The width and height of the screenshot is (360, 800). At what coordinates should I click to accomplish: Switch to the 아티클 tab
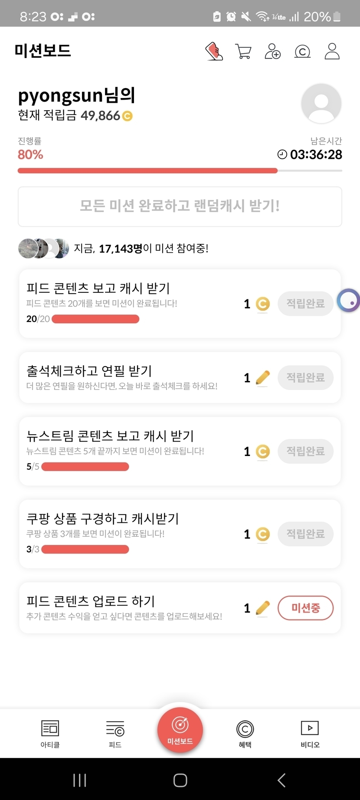click(50, 734)
